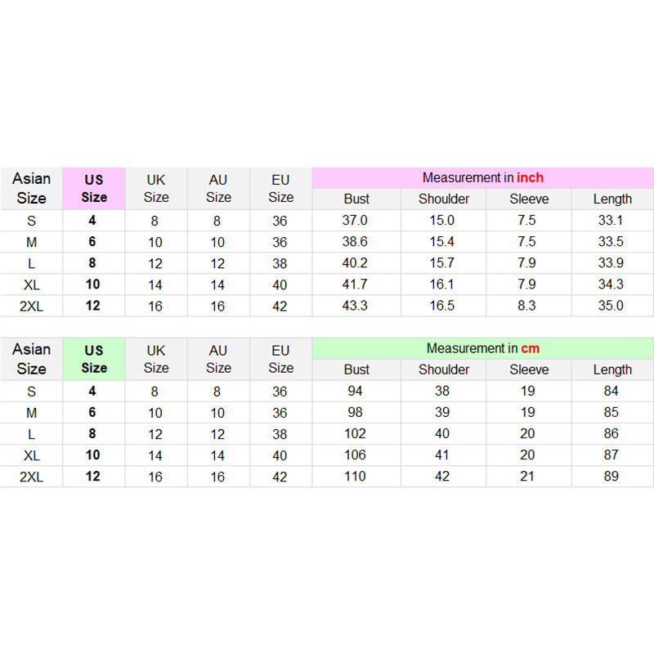This screenshot has height=654, width=654.
Task: Click the UK Size header in cm table
Action: coord(156,359)
